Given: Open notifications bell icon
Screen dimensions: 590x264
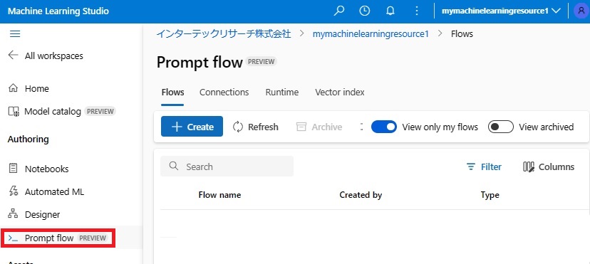Looking at the screenshot, I should point(390,11).
